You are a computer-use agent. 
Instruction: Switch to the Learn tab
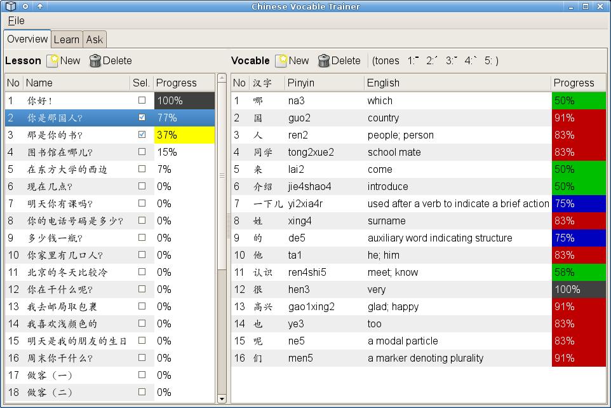67,39
